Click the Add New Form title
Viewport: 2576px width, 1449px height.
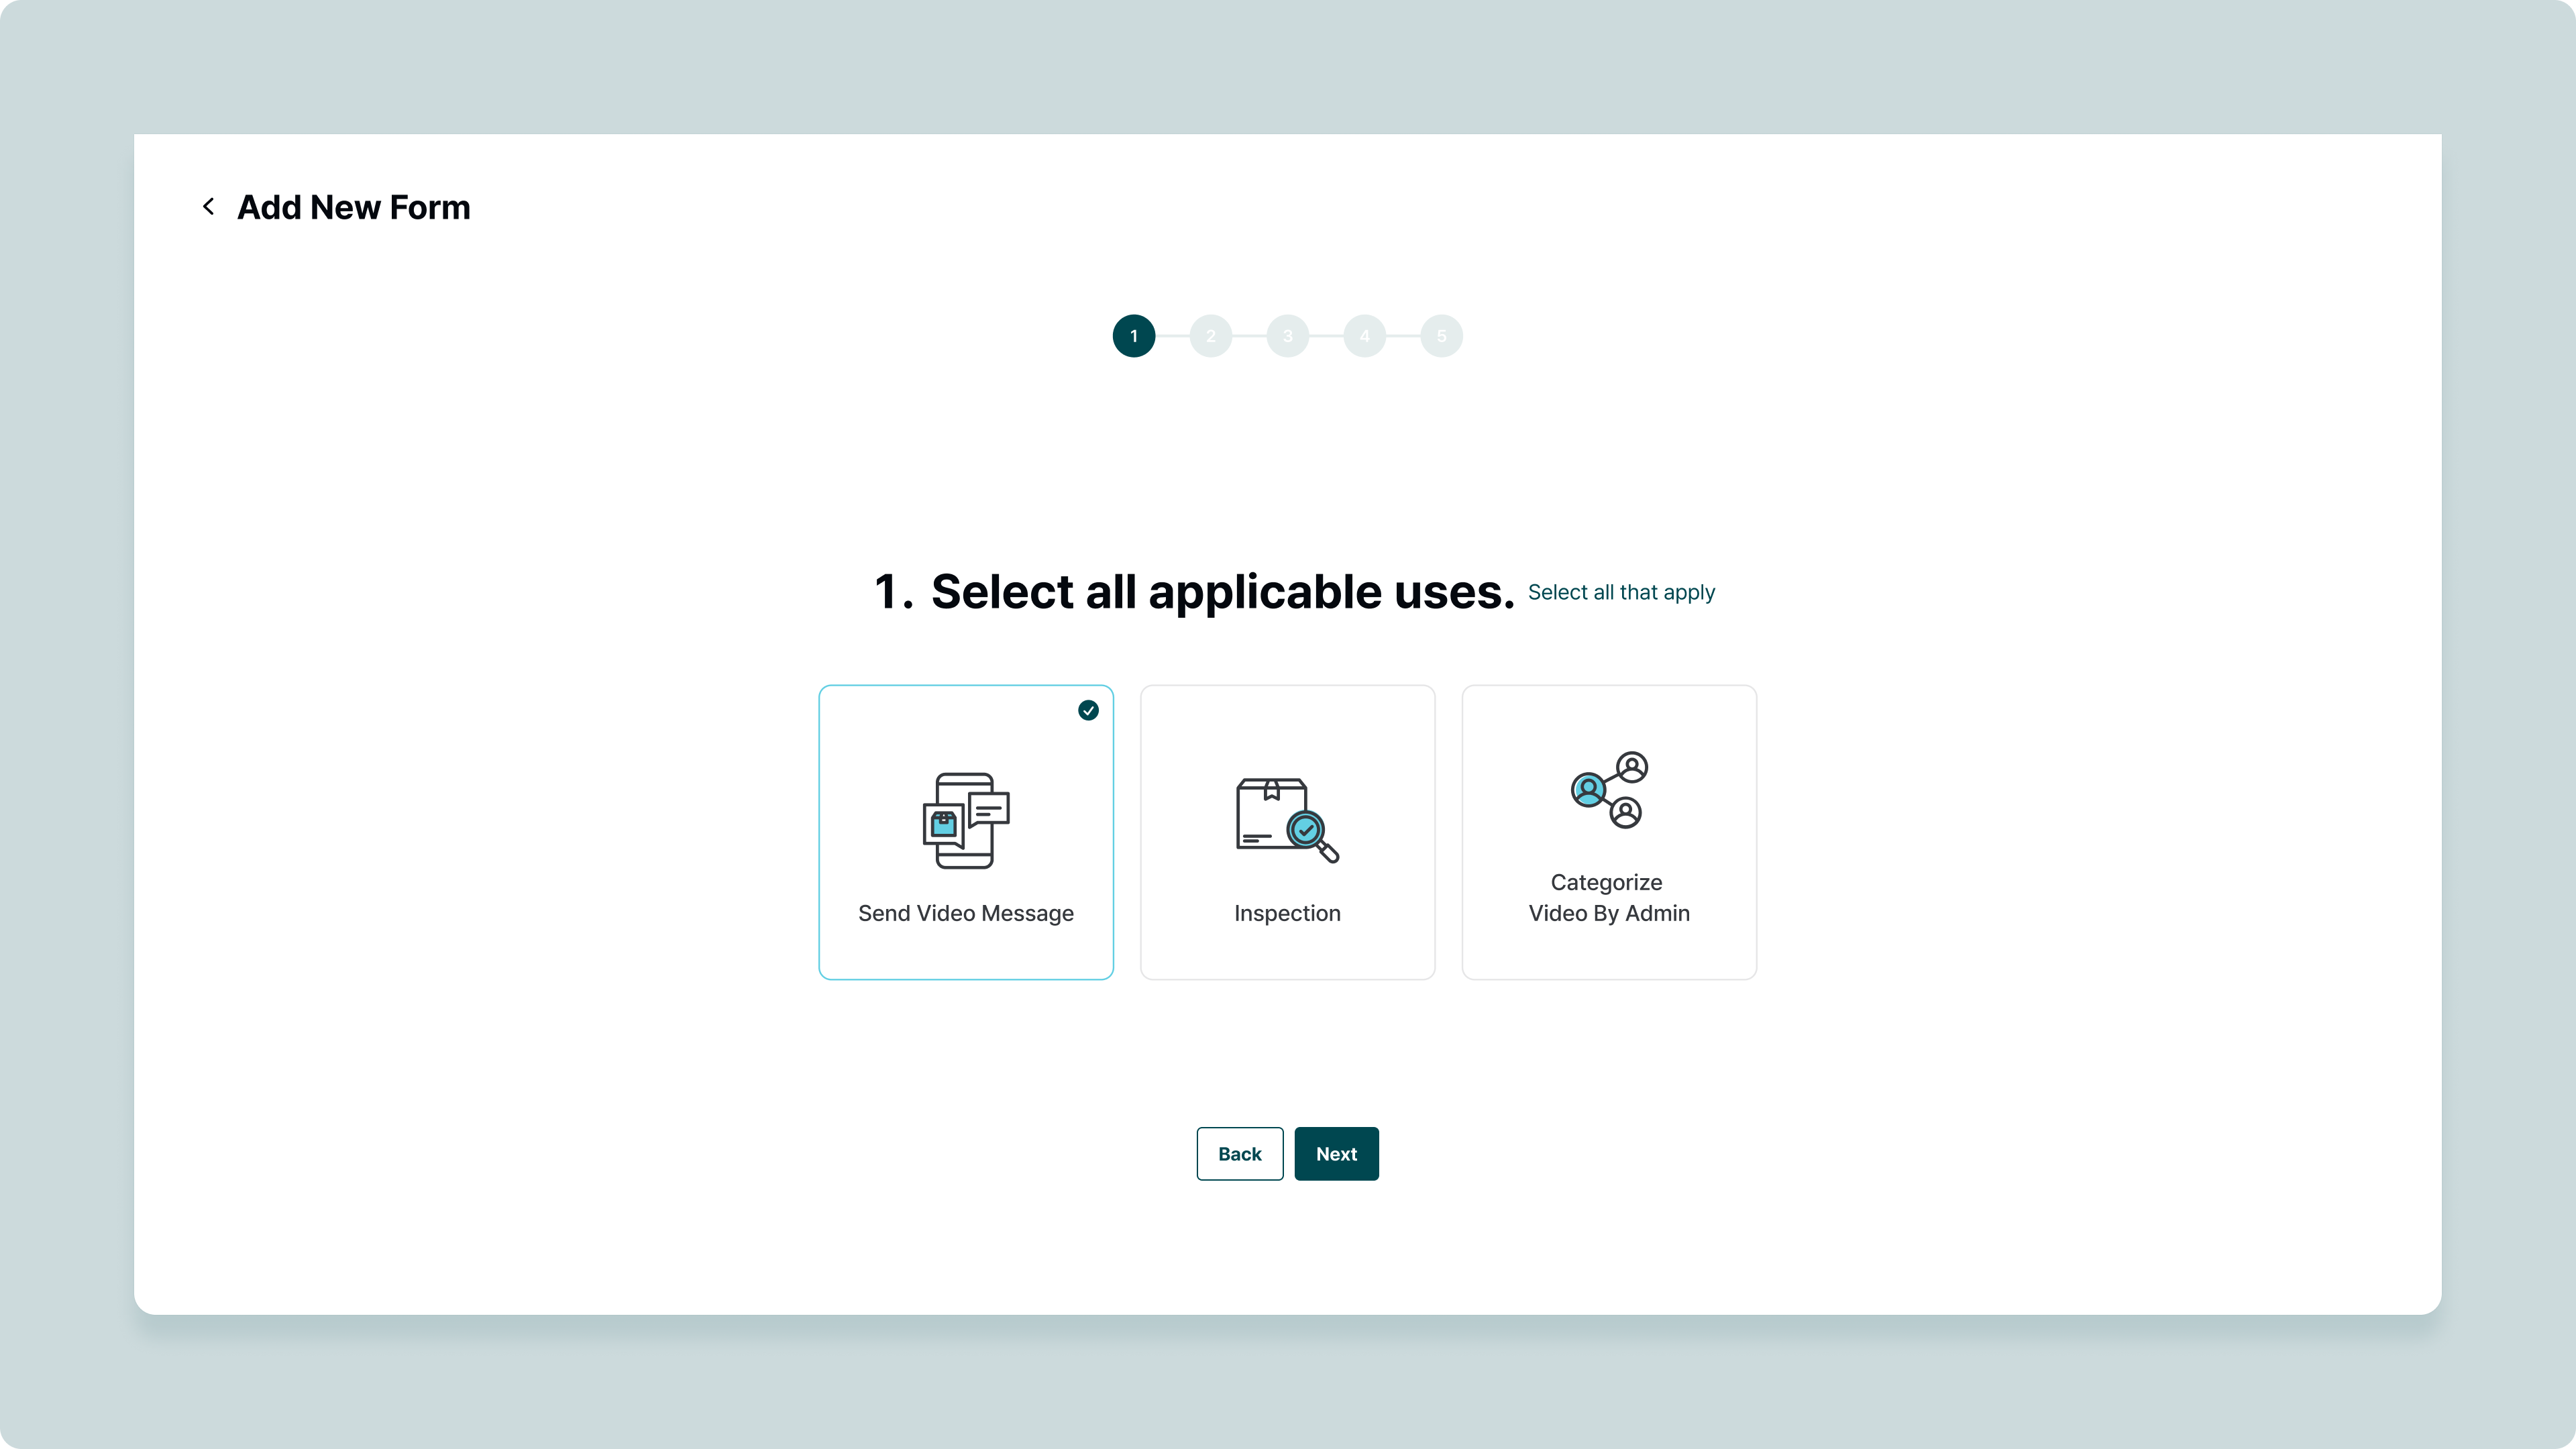pos(353,207)
